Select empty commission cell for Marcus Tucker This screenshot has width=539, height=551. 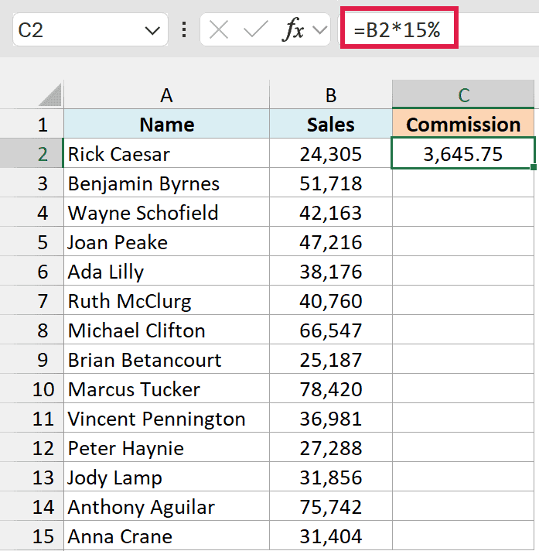coord(463,388)
